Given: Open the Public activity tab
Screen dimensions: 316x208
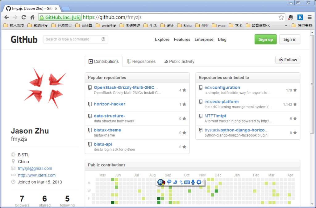Looking at the screenshot, I should coord(179,62).
